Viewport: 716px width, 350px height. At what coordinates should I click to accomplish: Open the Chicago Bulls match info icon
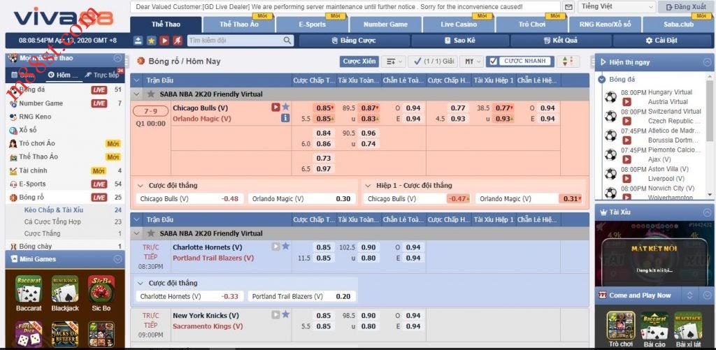285,118
